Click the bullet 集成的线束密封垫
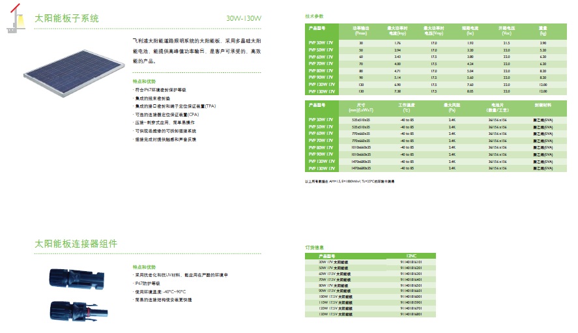The image size is (578, 333). tap(151, 98)
